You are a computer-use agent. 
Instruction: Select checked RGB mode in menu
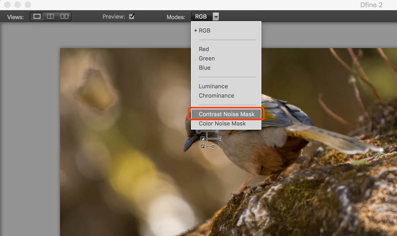click(204, 31)
